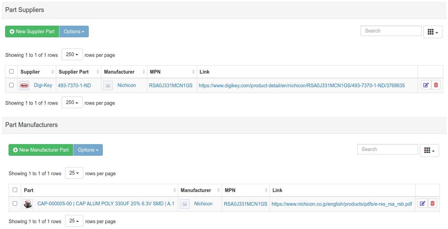Open Options dropdown in Part Suppliers
The width and height of the screenshot is (448, 229).
click(74, 31)
